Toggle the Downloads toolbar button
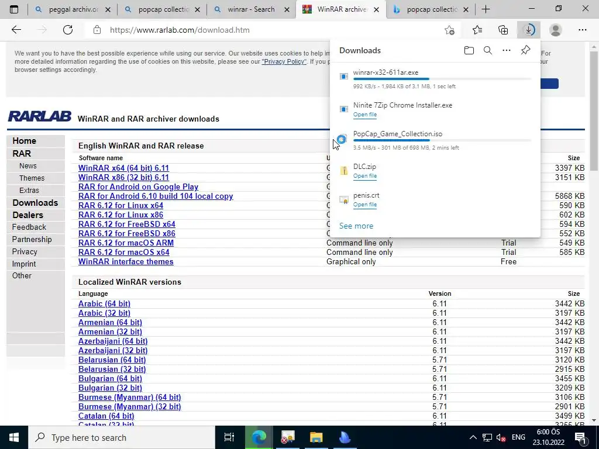 pyautogui.click(x=529, y=30)
